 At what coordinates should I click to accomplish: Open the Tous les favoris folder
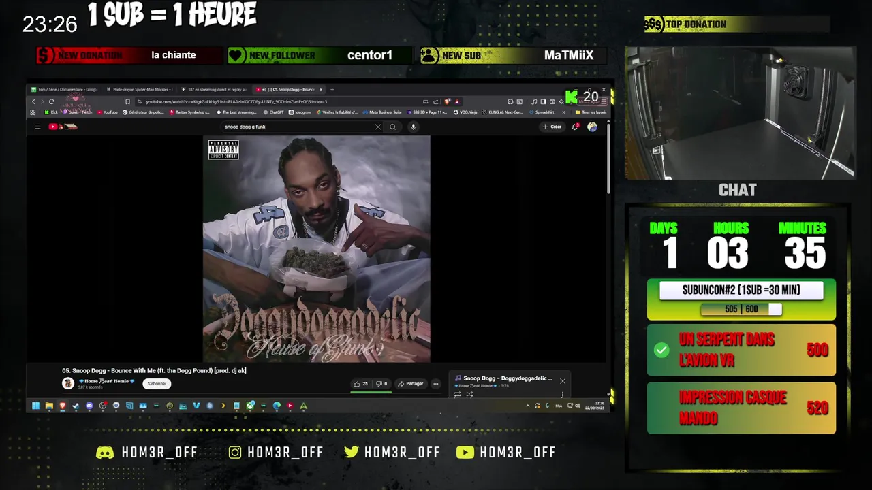tap(591, 112)
